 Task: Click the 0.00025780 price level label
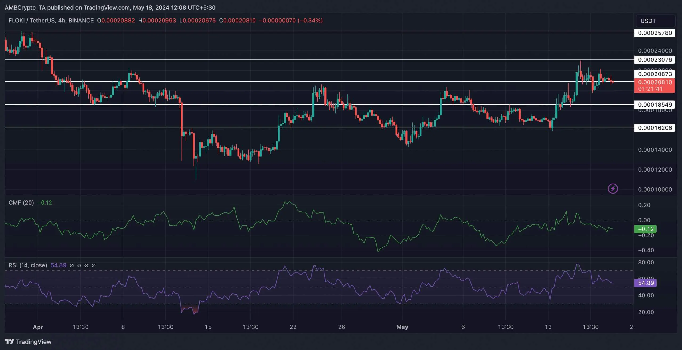point(655,33)
